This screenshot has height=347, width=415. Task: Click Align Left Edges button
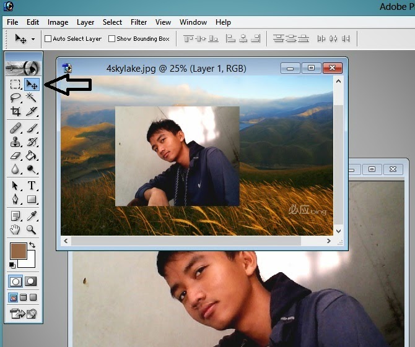(x=230, y=39)
